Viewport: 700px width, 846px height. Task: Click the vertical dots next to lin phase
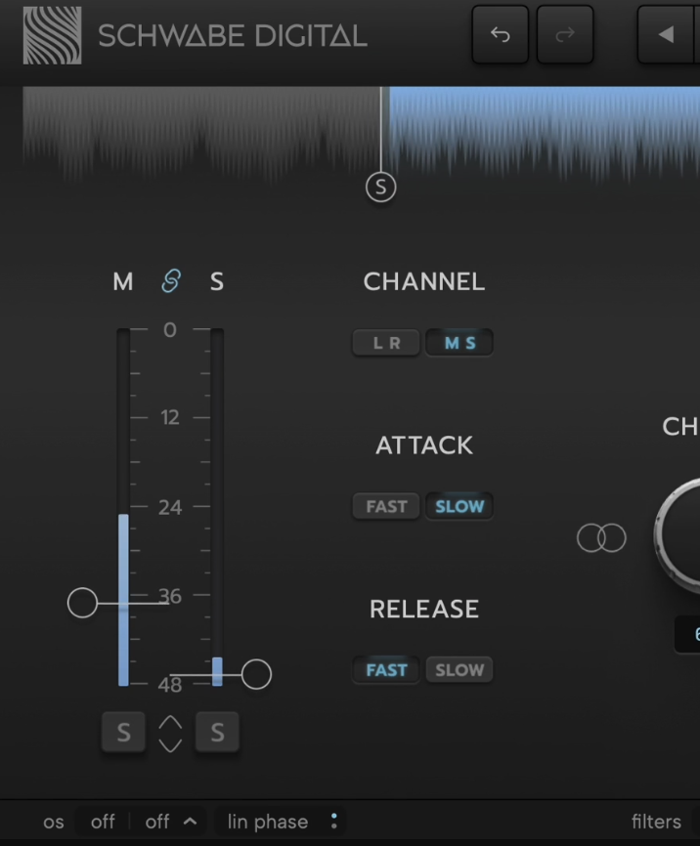334,822
